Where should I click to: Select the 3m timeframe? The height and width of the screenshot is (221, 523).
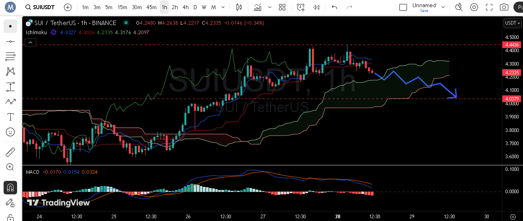click(97, 7)
